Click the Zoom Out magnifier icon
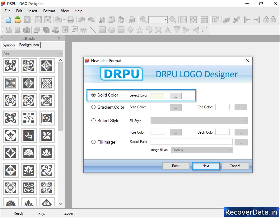The image size is (280, 218). [172, 20]
